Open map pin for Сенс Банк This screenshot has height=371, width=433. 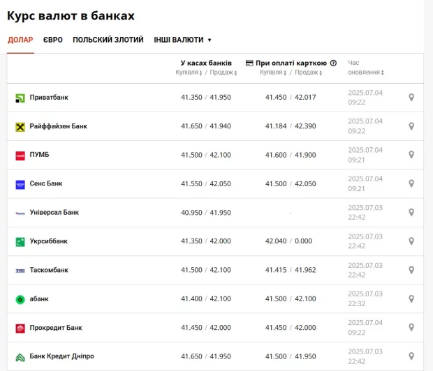coord(411,183)
